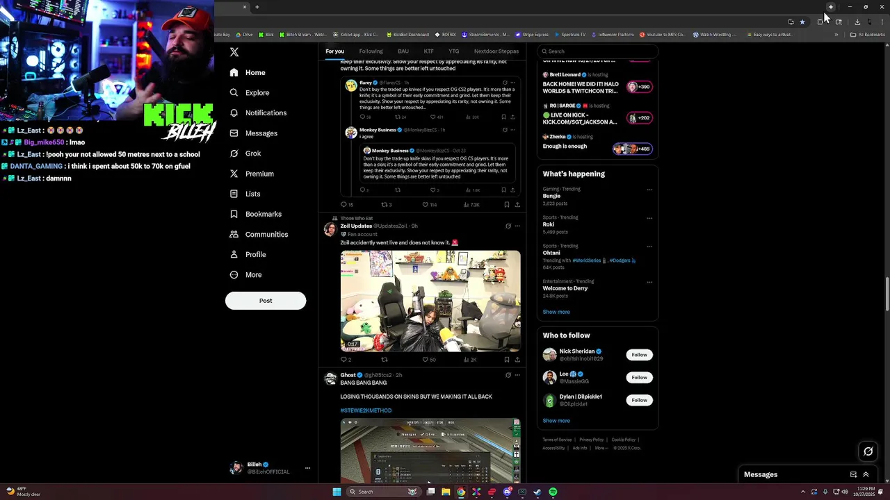Switch to YTG tab
Image resolution: width=890 pixels, height=500 pixels.
(454, 51)
